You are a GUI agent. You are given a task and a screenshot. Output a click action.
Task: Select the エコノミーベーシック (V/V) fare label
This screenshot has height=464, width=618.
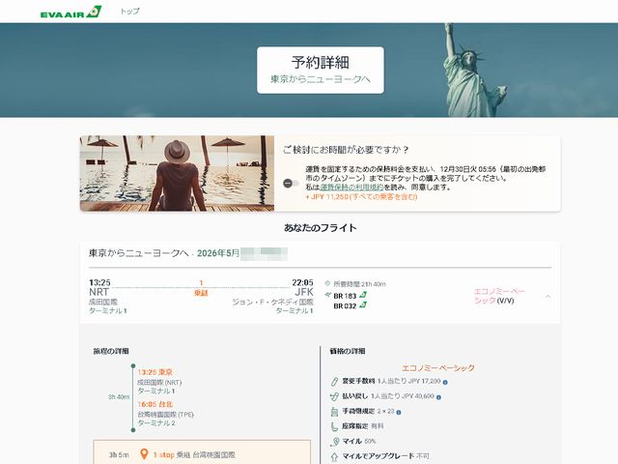501,295
